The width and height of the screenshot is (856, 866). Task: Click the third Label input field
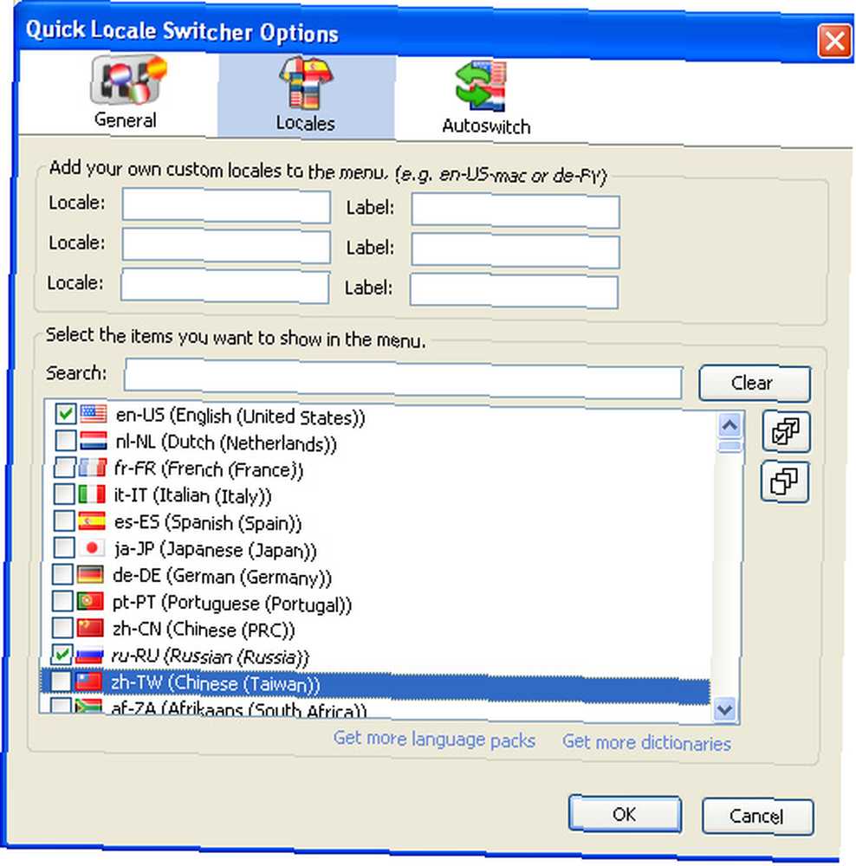pos(514,290)
